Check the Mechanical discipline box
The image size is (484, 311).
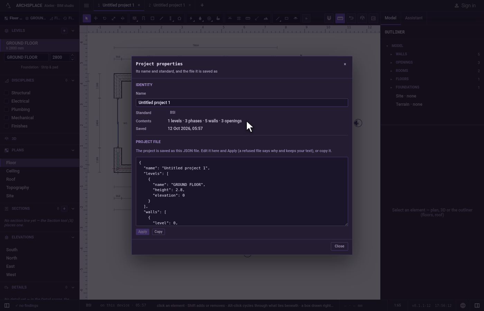pos(7,118)
